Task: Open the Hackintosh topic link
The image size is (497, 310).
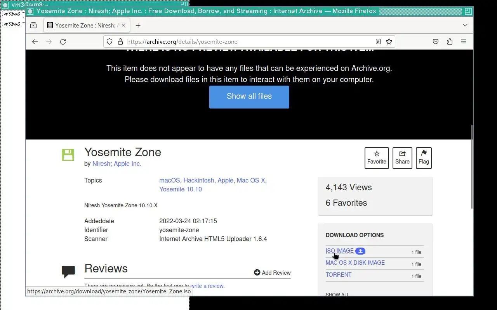Action: (x=199, y=180)
